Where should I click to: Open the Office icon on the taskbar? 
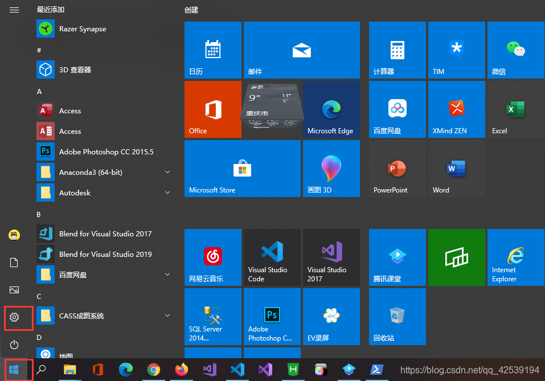coord(98,370)
